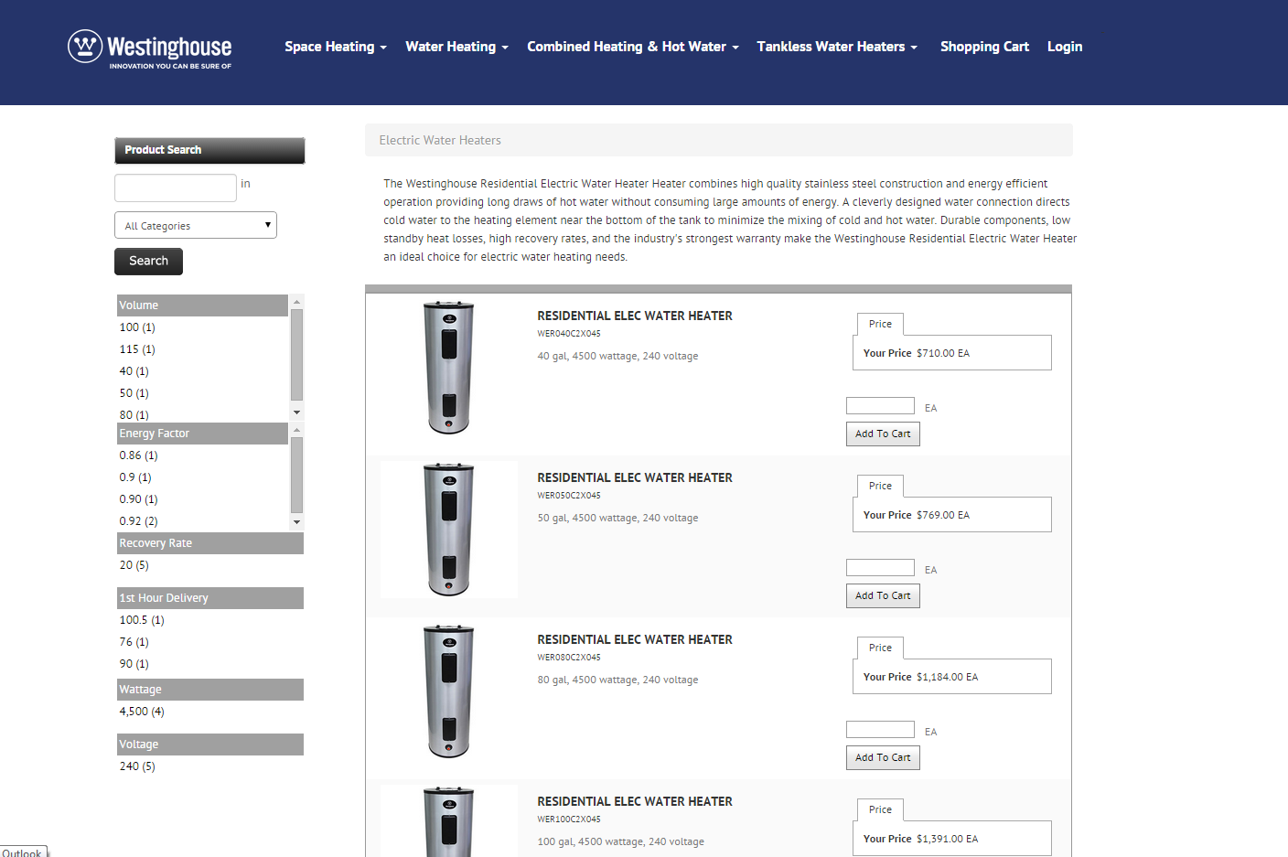Filter by 1st Hour Delivery 90 (1)

click(x=134, y=664)
